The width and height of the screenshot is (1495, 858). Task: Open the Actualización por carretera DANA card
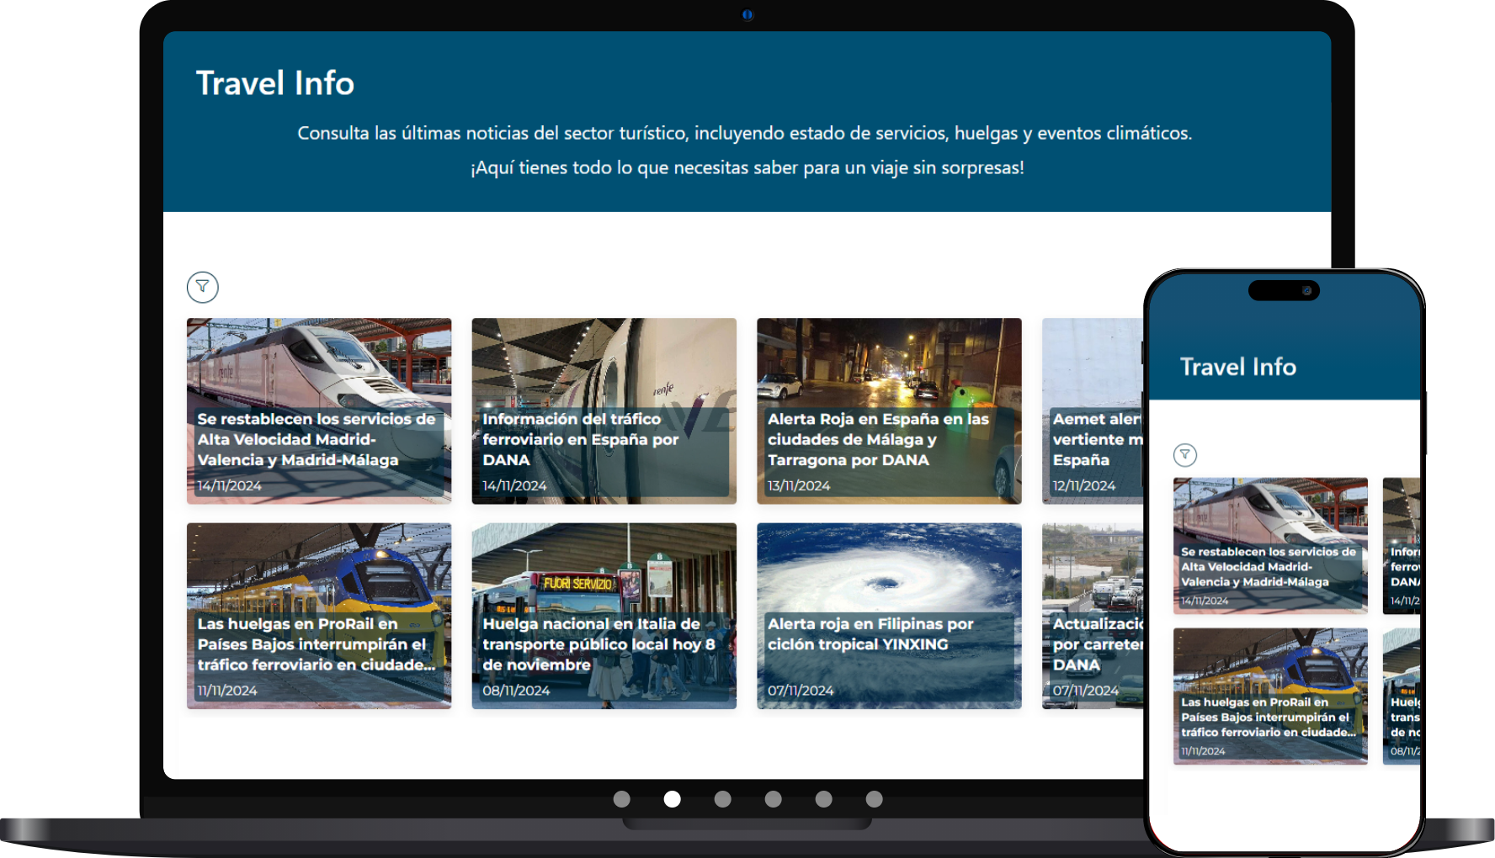pyautogui.click(x=1092, y=616)
